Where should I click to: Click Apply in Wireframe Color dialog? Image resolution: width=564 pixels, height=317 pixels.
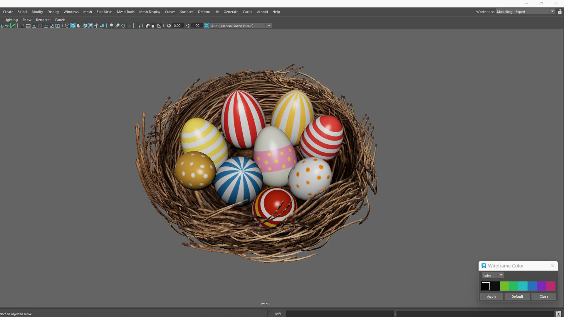point(491,296)
